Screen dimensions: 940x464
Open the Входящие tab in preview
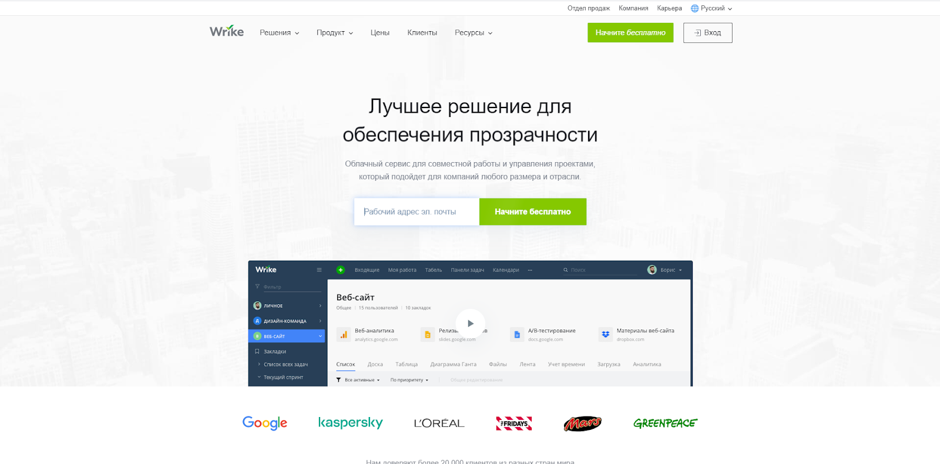367,270
